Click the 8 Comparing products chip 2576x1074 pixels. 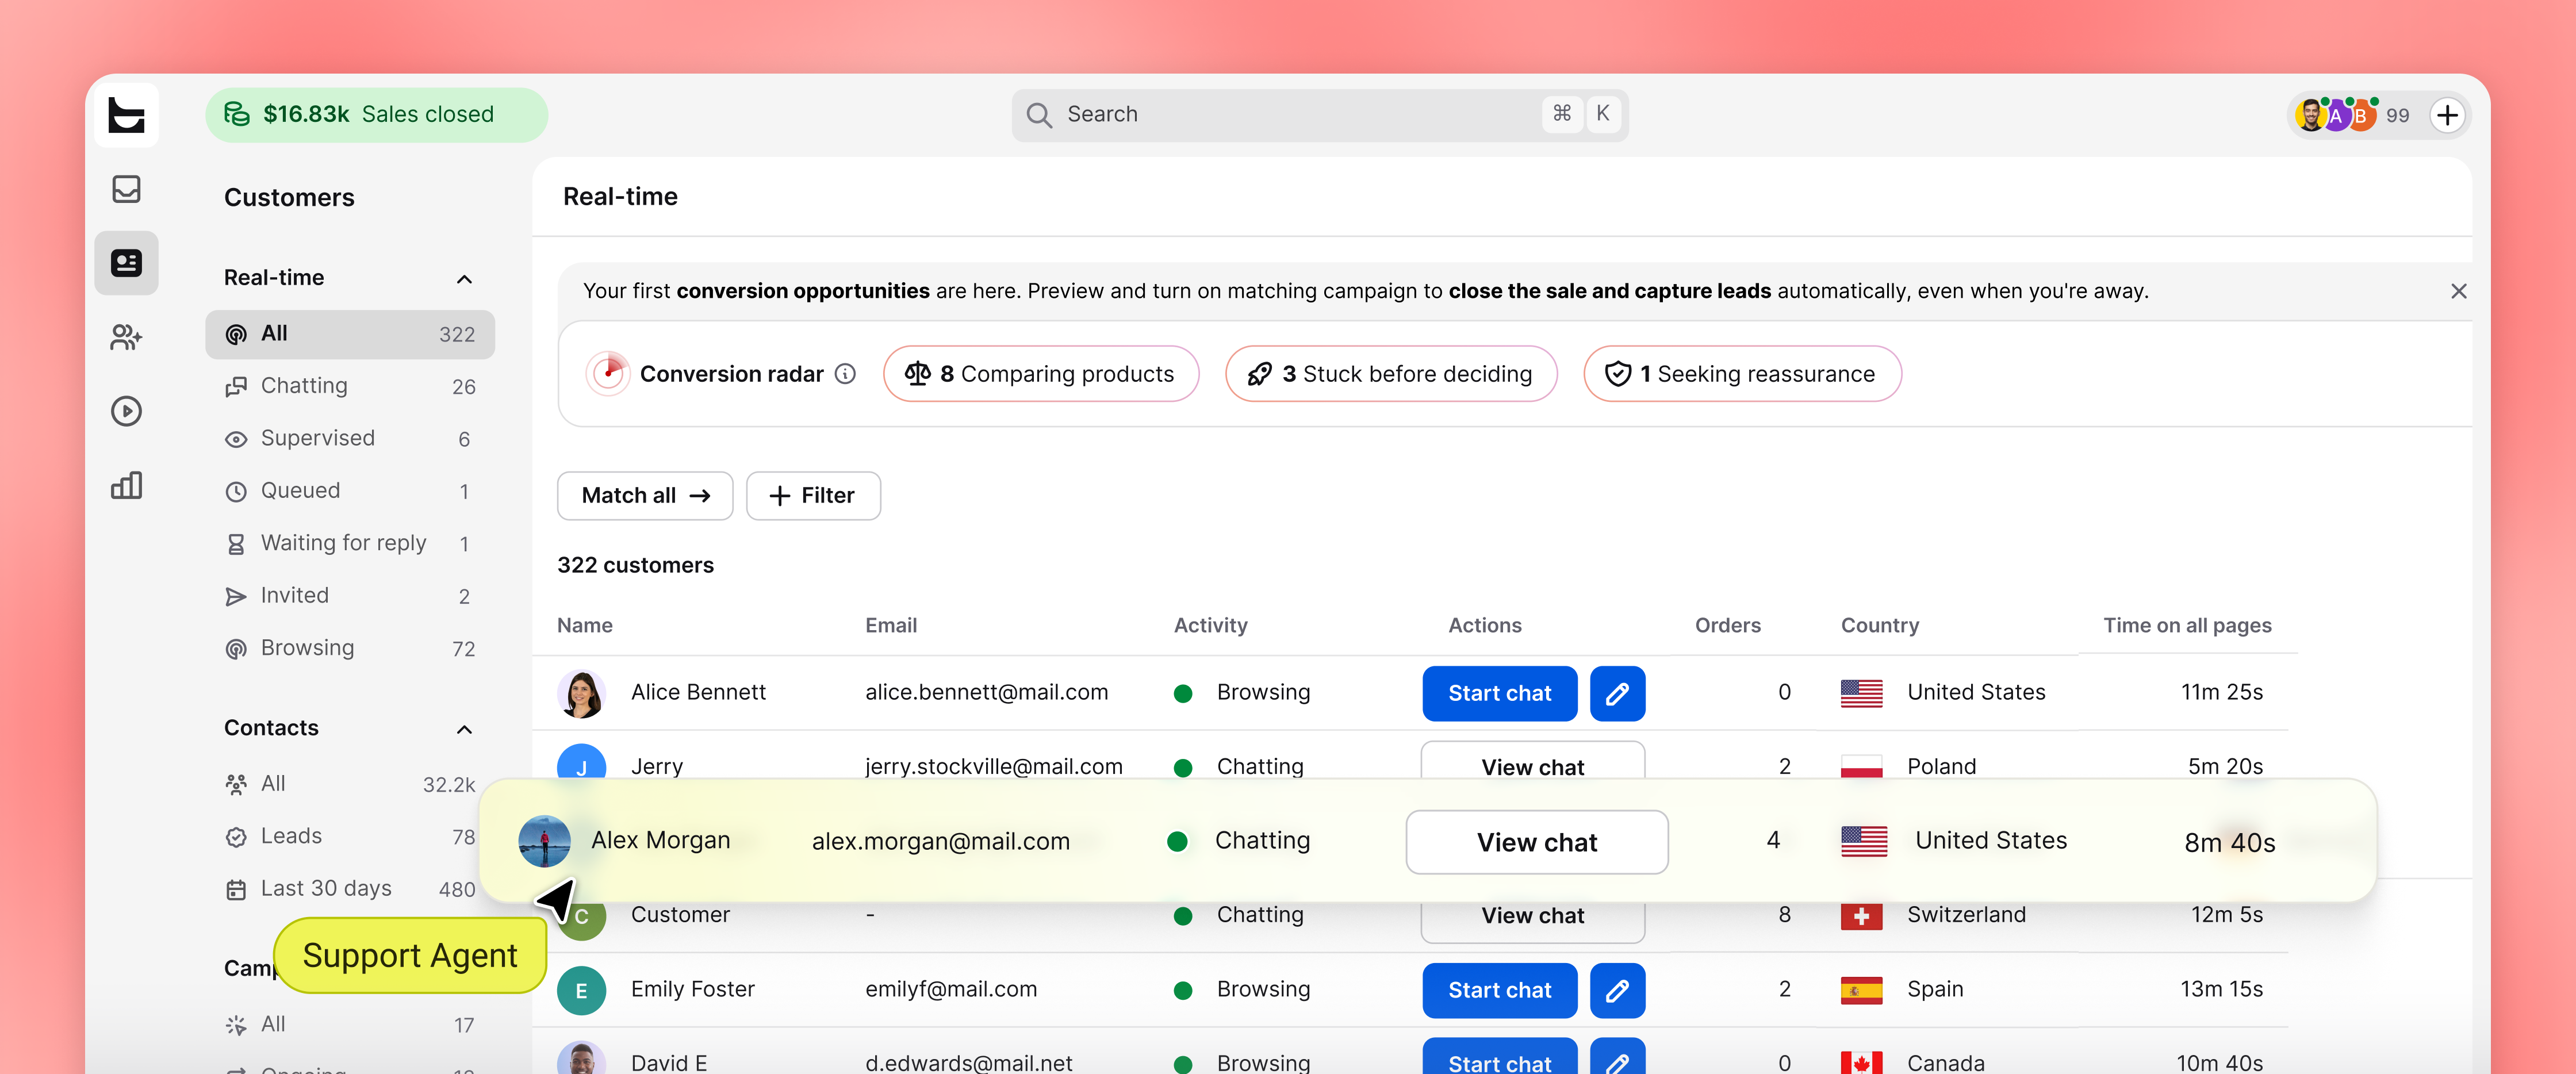(x=1040, y=374)
